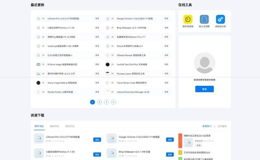Switch to the 本周热门 ranking tab
Viewport: 260px width, 160px height.
207,126
